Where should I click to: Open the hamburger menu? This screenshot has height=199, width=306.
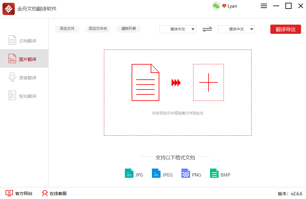coord(264,6)
